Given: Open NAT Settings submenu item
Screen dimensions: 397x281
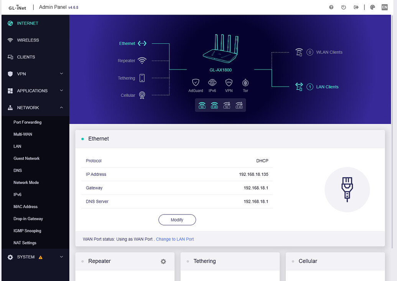Looking at the screenshot, I should click(x=35, y=243).
